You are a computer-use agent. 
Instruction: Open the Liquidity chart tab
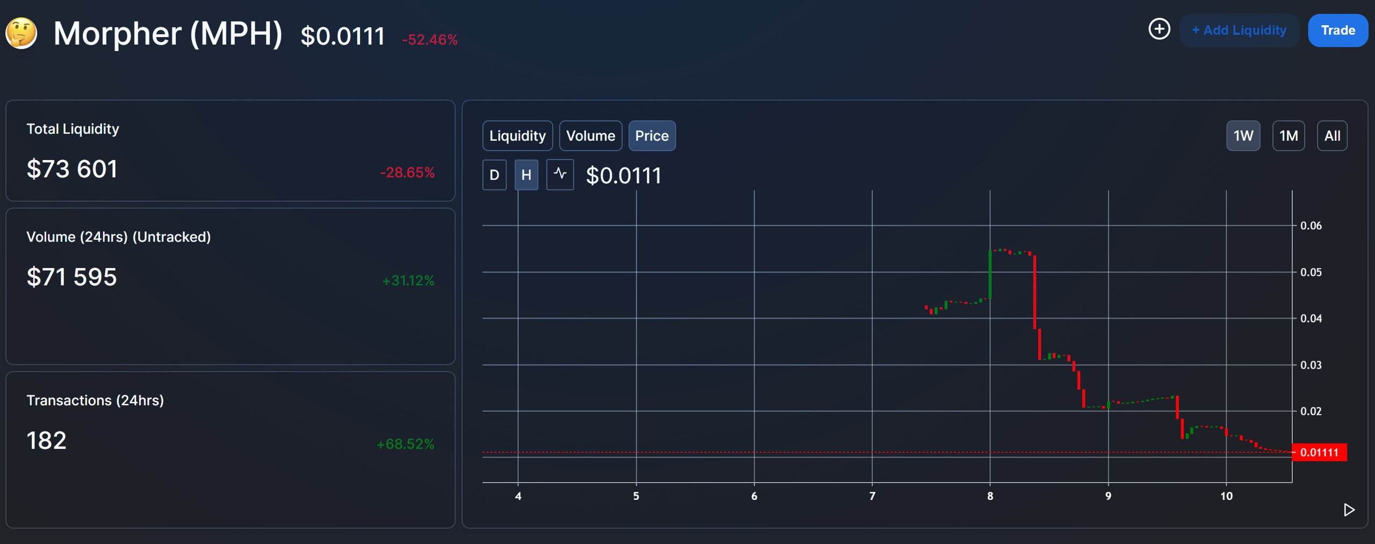click(x=517, y=136)
